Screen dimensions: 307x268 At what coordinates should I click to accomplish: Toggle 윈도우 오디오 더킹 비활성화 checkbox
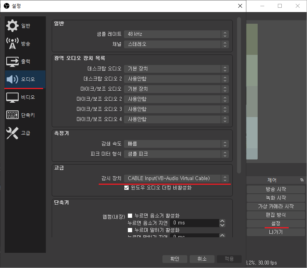coord(126,188)
